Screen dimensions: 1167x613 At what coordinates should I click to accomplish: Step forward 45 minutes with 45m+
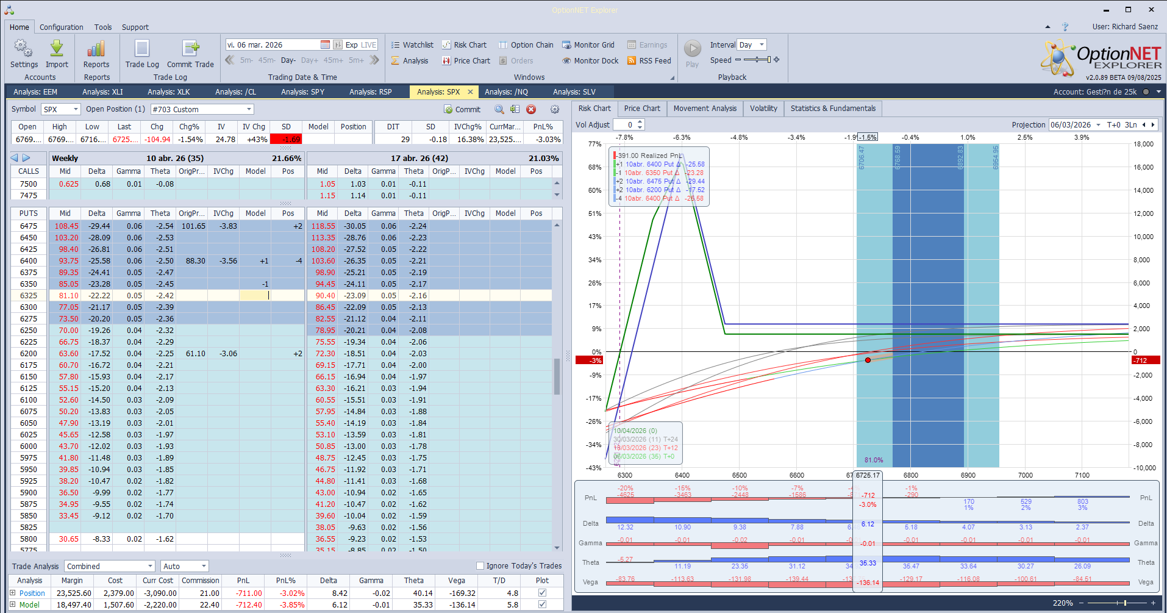pos(334,60)
